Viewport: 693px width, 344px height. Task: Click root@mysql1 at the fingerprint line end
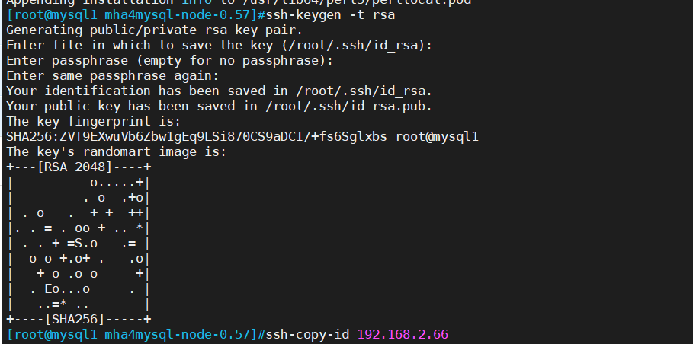(x=437, y=137)
